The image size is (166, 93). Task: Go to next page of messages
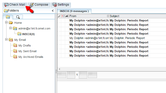click(x=83, y=75)
